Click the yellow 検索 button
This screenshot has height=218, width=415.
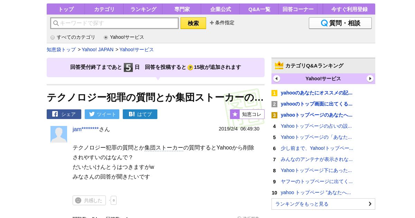click(x=193, y=23)
